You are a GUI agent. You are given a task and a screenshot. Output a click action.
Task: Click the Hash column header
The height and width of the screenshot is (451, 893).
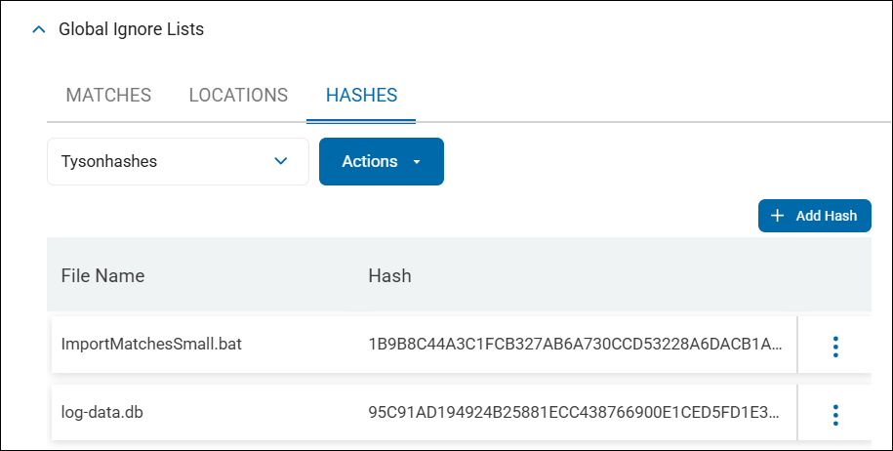[x=389, y=275]
